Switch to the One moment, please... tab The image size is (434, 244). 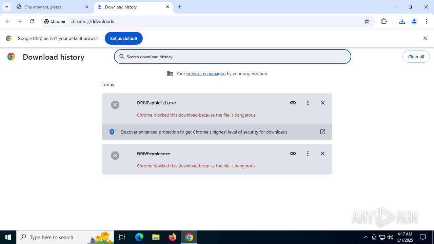(53, 7)
